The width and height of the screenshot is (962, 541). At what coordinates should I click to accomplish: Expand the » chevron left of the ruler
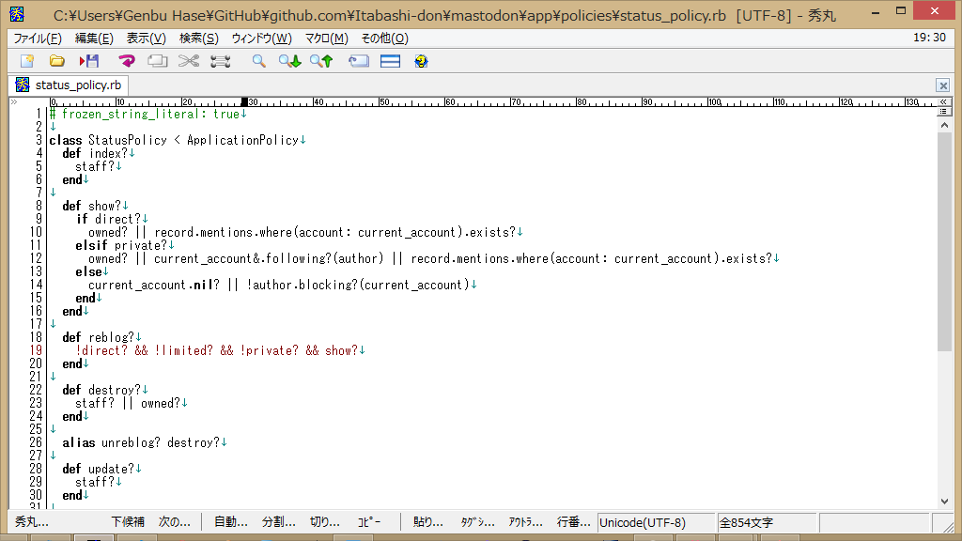click(x=14, y=101)
